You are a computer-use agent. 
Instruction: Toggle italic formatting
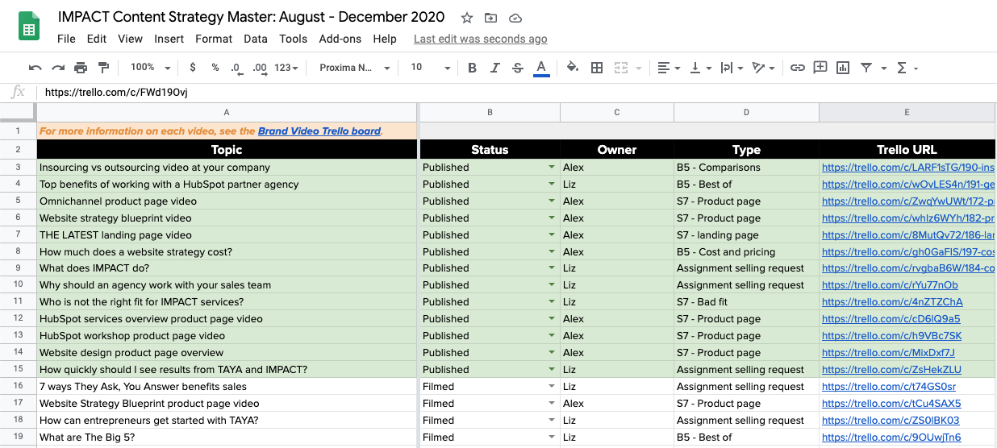(x=495, y=68)
